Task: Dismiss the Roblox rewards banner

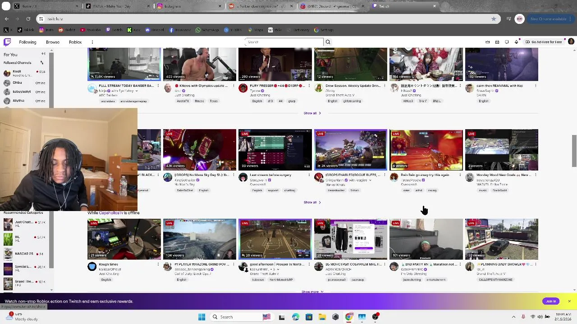Action: pyautogui.click(x=569, y=301)
